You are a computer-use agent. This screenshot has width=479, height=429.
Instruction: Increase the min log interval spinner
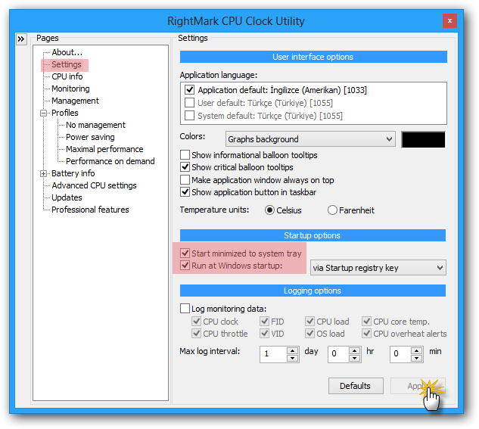pyautogui.click(x=417, y=350)
